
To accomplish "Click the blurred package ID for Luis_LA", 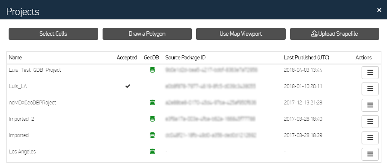I will click(211, 86).
